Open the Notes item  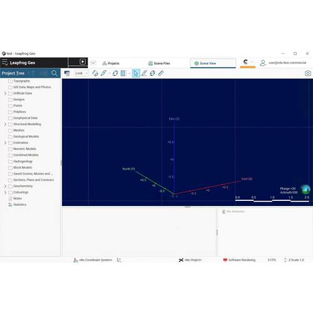(15, 198)
